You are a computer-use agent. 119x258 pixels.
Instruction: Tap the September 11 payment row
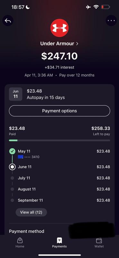pyautogui.click(x=59, y=200)
